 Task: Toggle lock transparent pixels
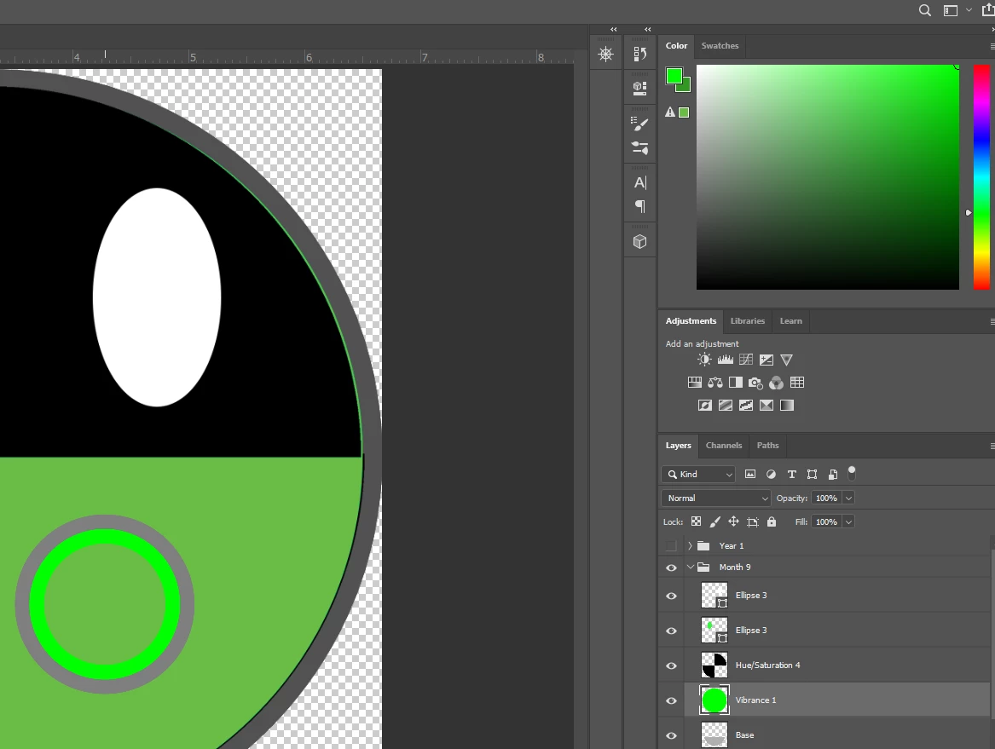pyautogui.click(x=696, y=521)
